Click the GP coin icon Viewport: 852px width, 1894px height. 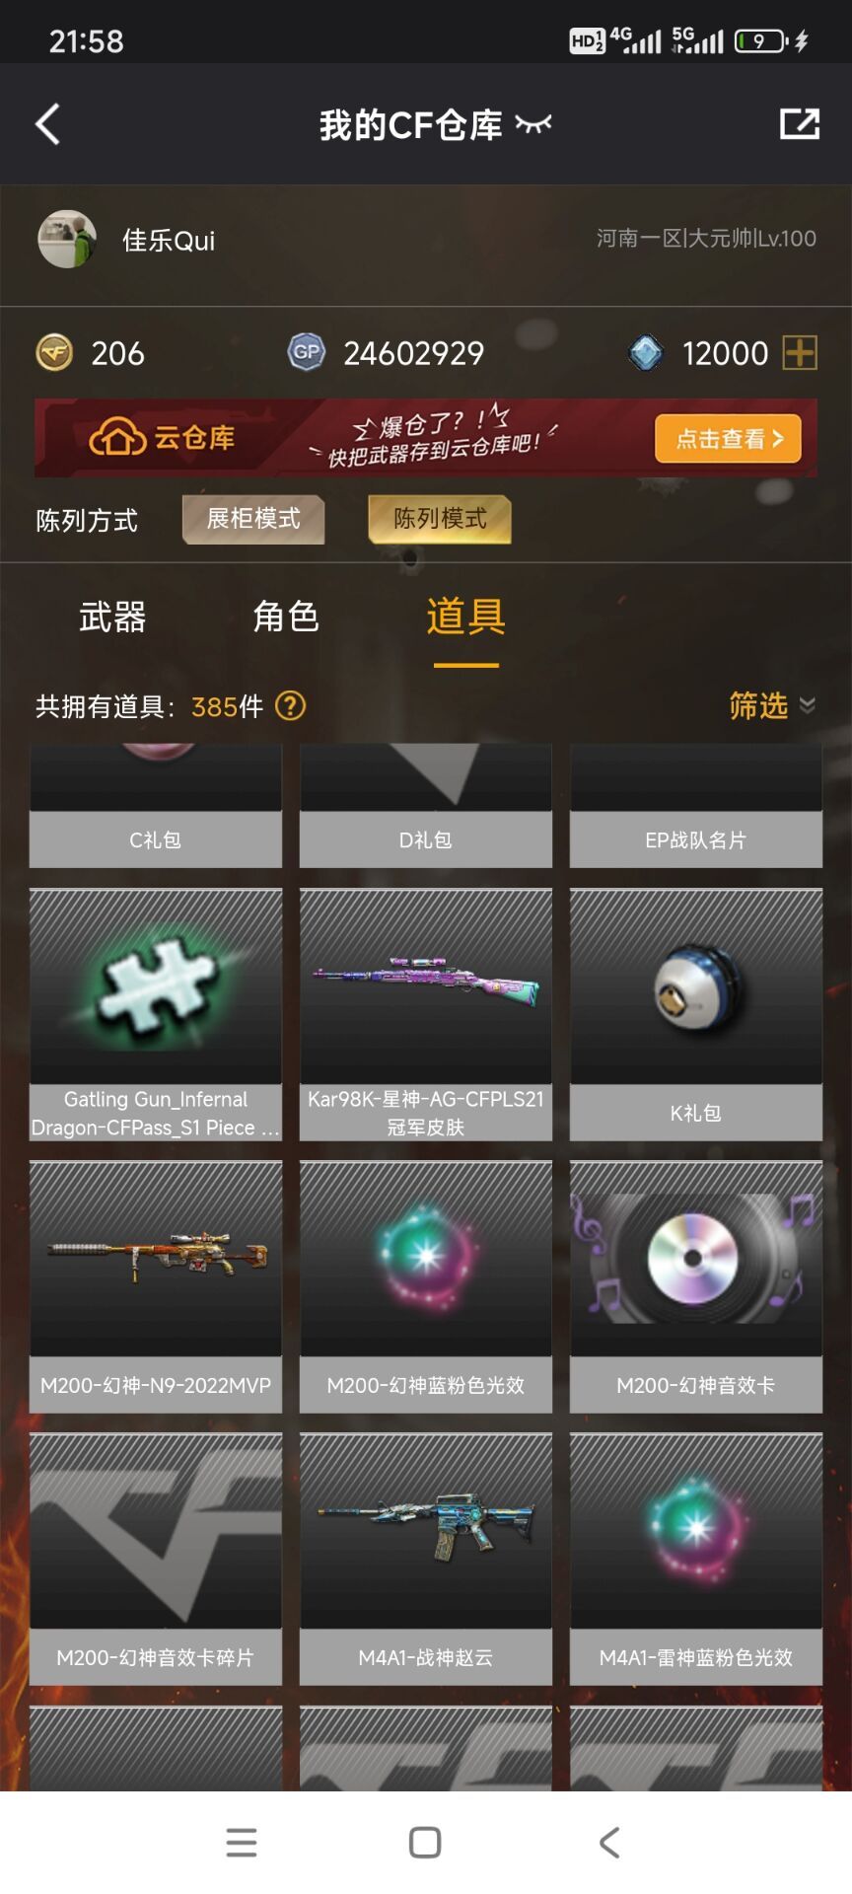click(306, 352)
